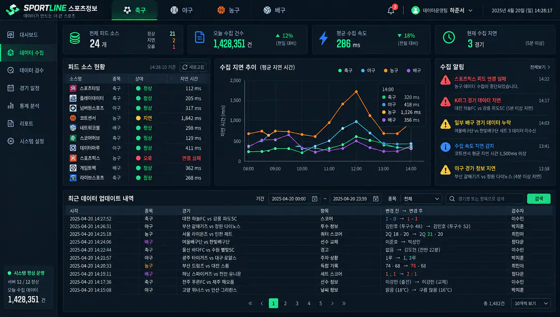
Task: Click the 리포트 document icon
Action: [x=11, y=123]
